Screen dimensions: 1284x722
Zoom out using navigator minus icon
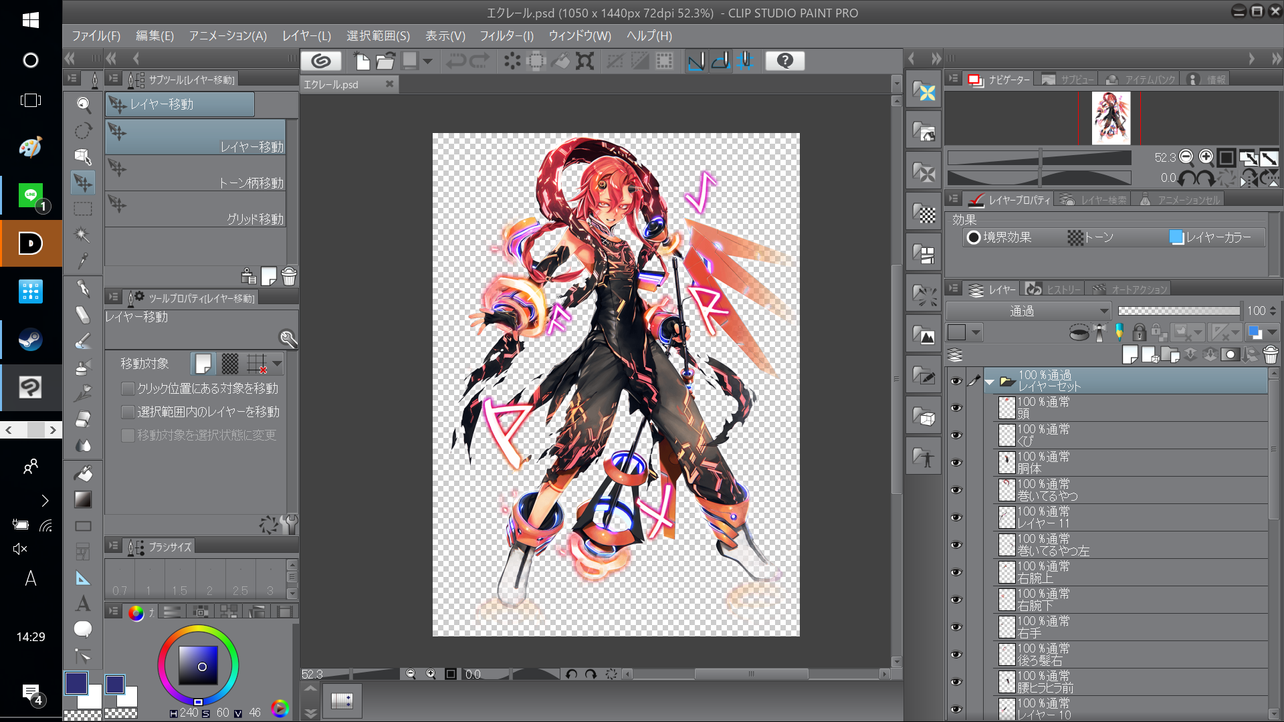click(x=1186, y=157)
